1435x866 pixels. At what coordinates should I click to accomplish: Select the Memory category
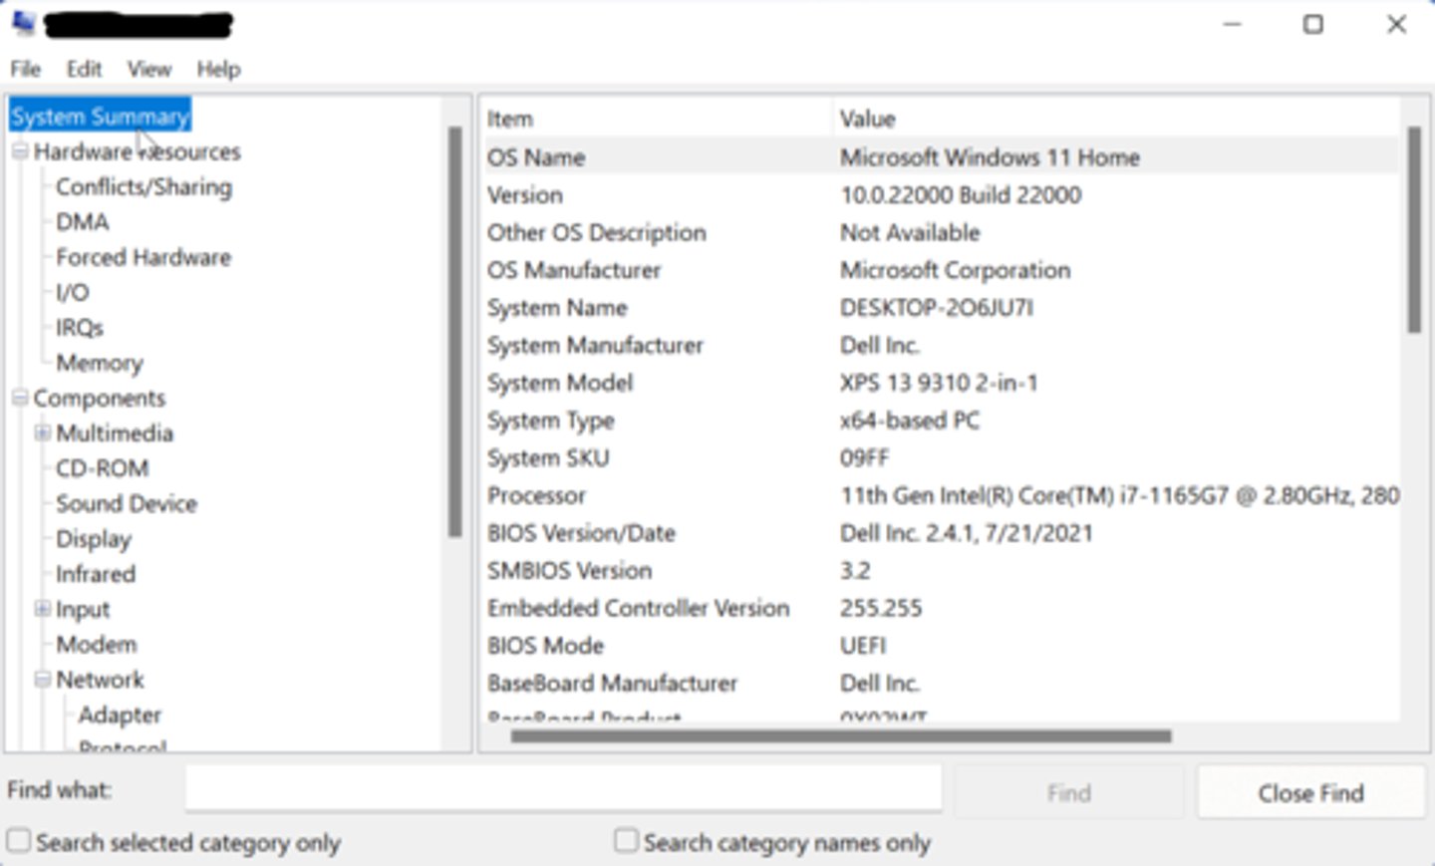[100, 363]
